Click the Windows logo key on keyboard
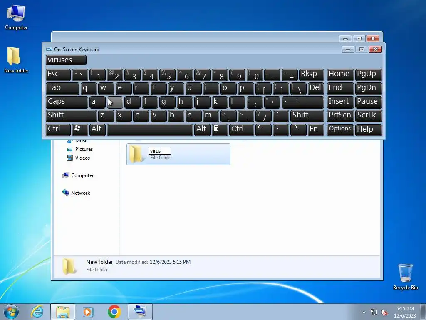The height and width of the screenshot is (320, 426). coord(80,130)
